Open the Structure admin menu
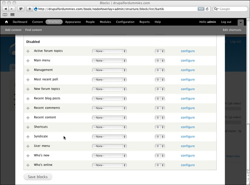The width and height of the screenshot is (250, 185). click(x=54, y=22)
